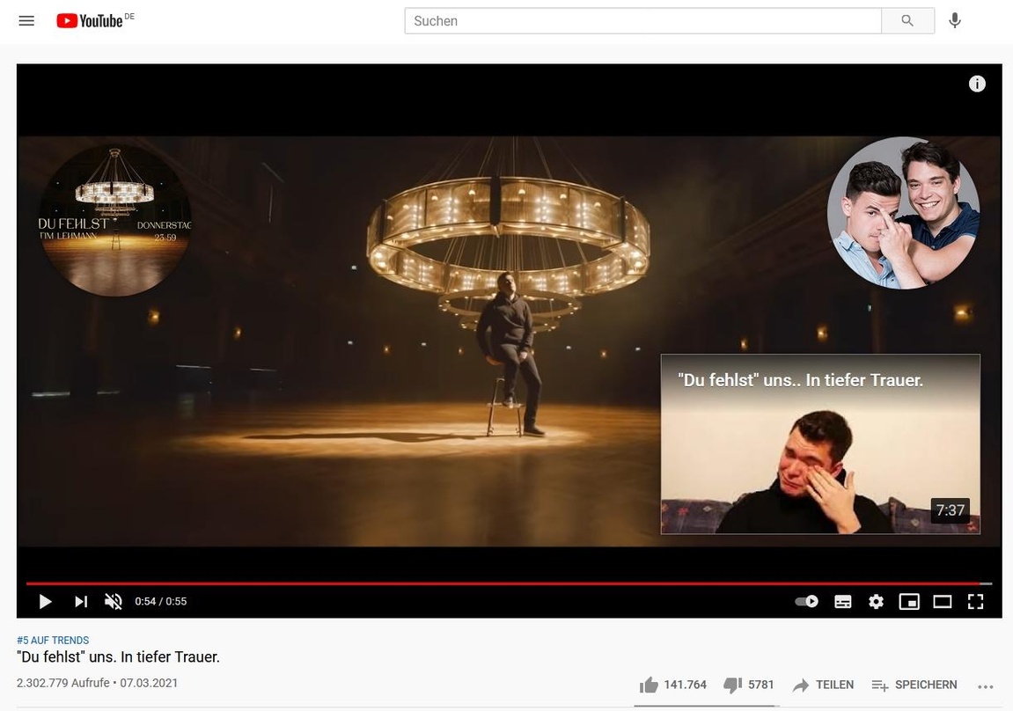Open the video info card icon
This screenshot has height=711, width=1013.
pos(977,84)
